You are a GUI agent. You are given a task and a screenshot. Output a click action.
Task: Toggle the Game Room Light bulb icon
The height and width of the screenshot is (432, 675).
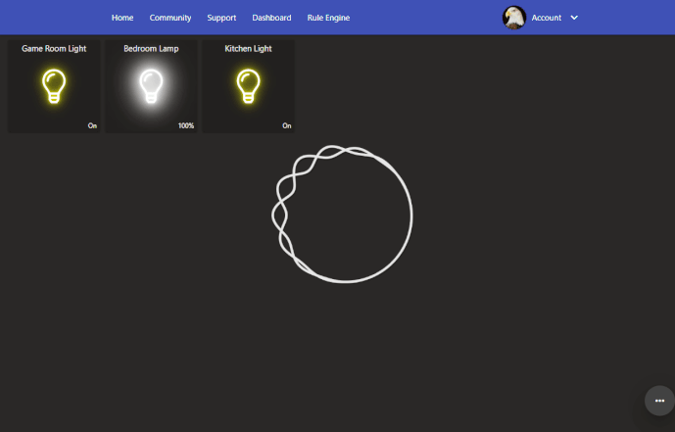pyautogui.click(x=54, y=86)
